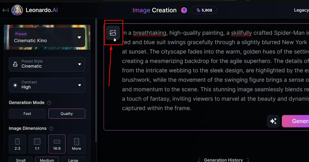Click the sparkle Improve Prompt icon
The height and width of the screenshot is (162, 309).
coord(273,121)
